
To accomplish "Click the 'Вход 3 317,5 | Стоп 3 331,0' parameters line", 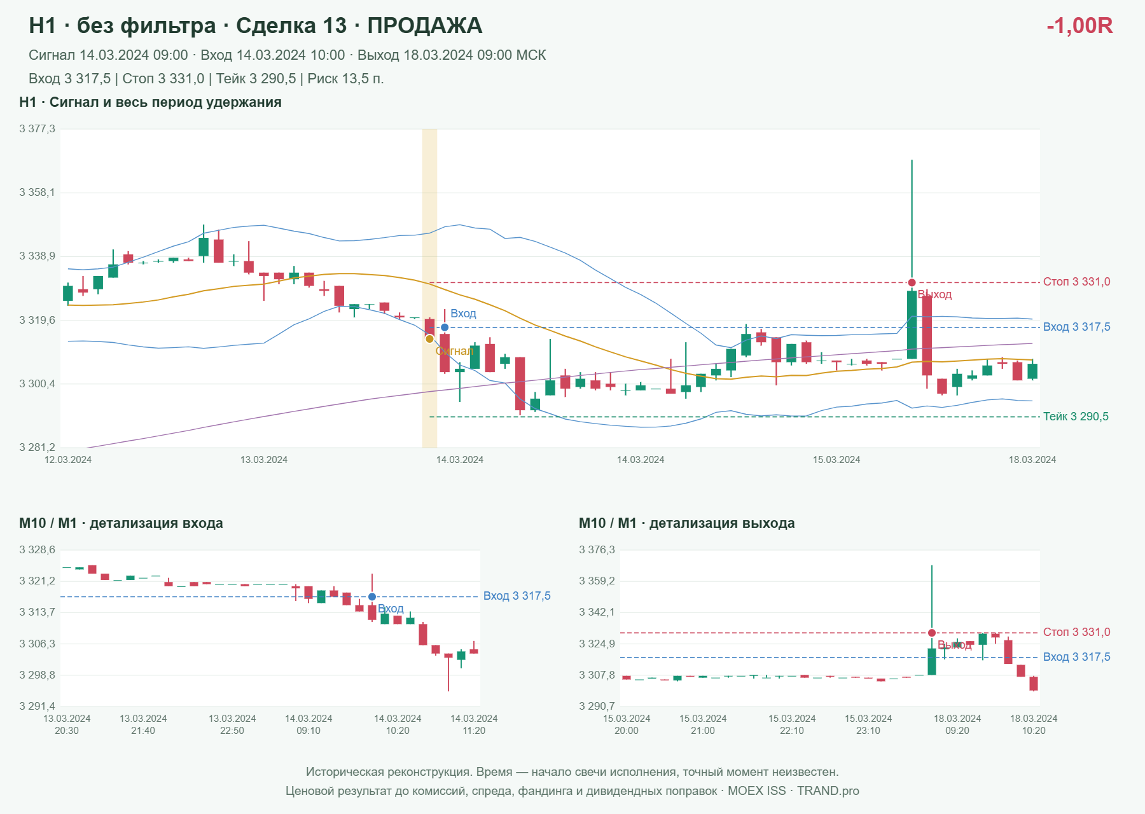I will click(206, 79).
